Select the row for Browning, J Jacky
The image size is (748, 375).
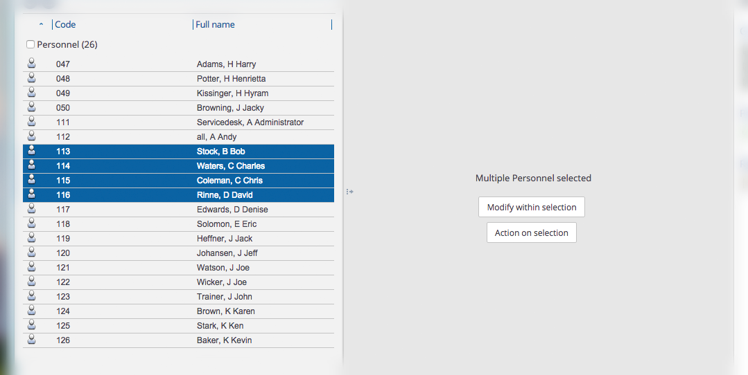click(230, 108)
